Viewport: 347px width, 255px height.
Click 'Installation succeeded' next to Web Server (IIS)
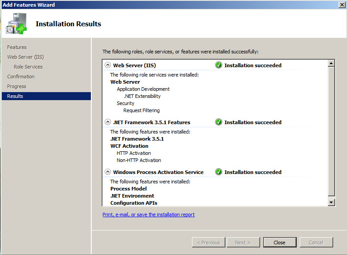[253, 65]
